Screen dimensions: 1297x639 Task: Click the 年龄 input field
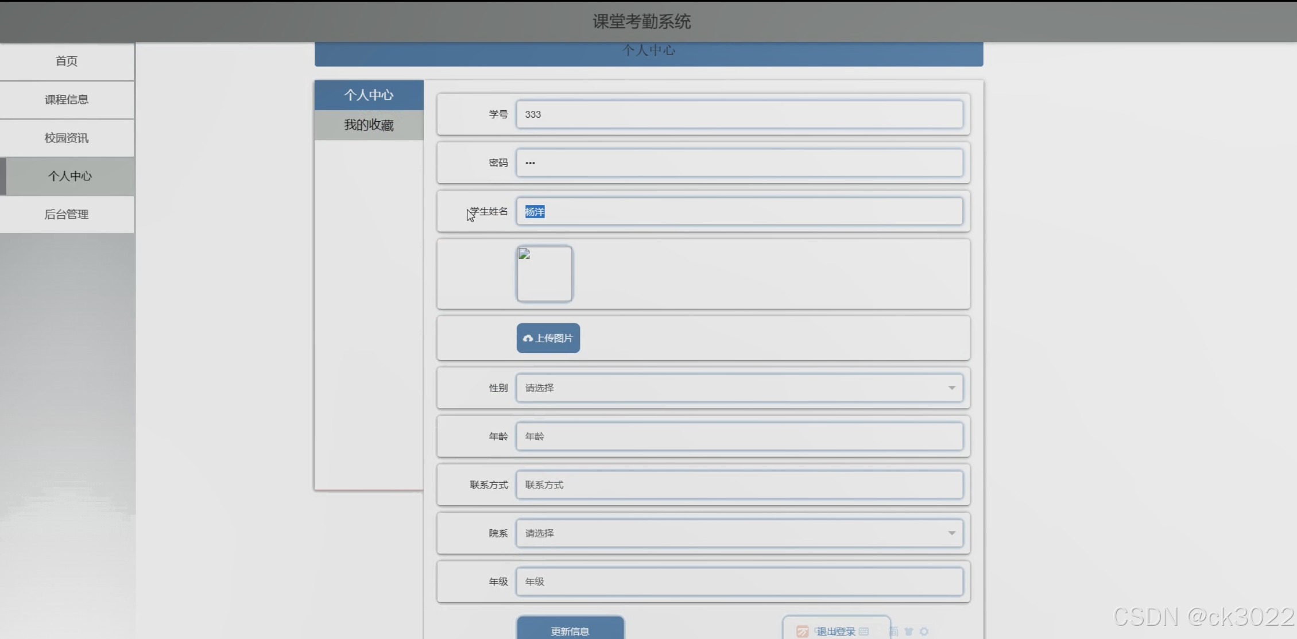click(739, 436)
